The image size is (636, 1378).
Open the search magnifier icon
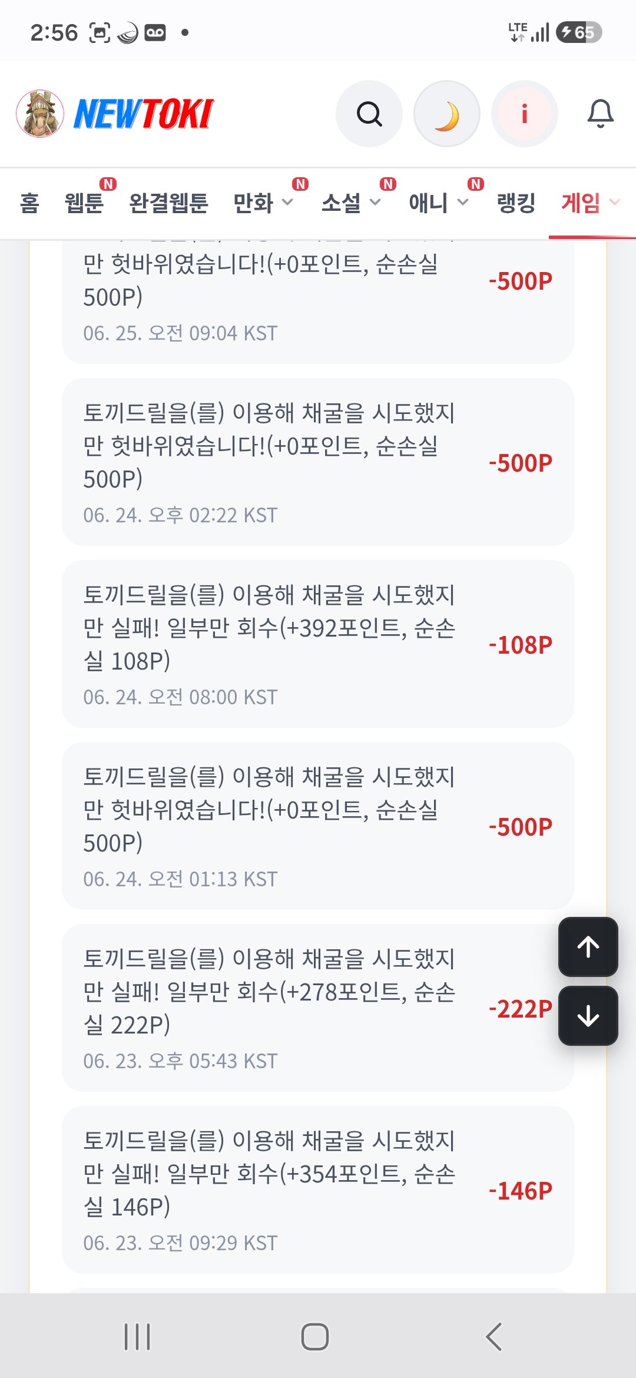369,114
